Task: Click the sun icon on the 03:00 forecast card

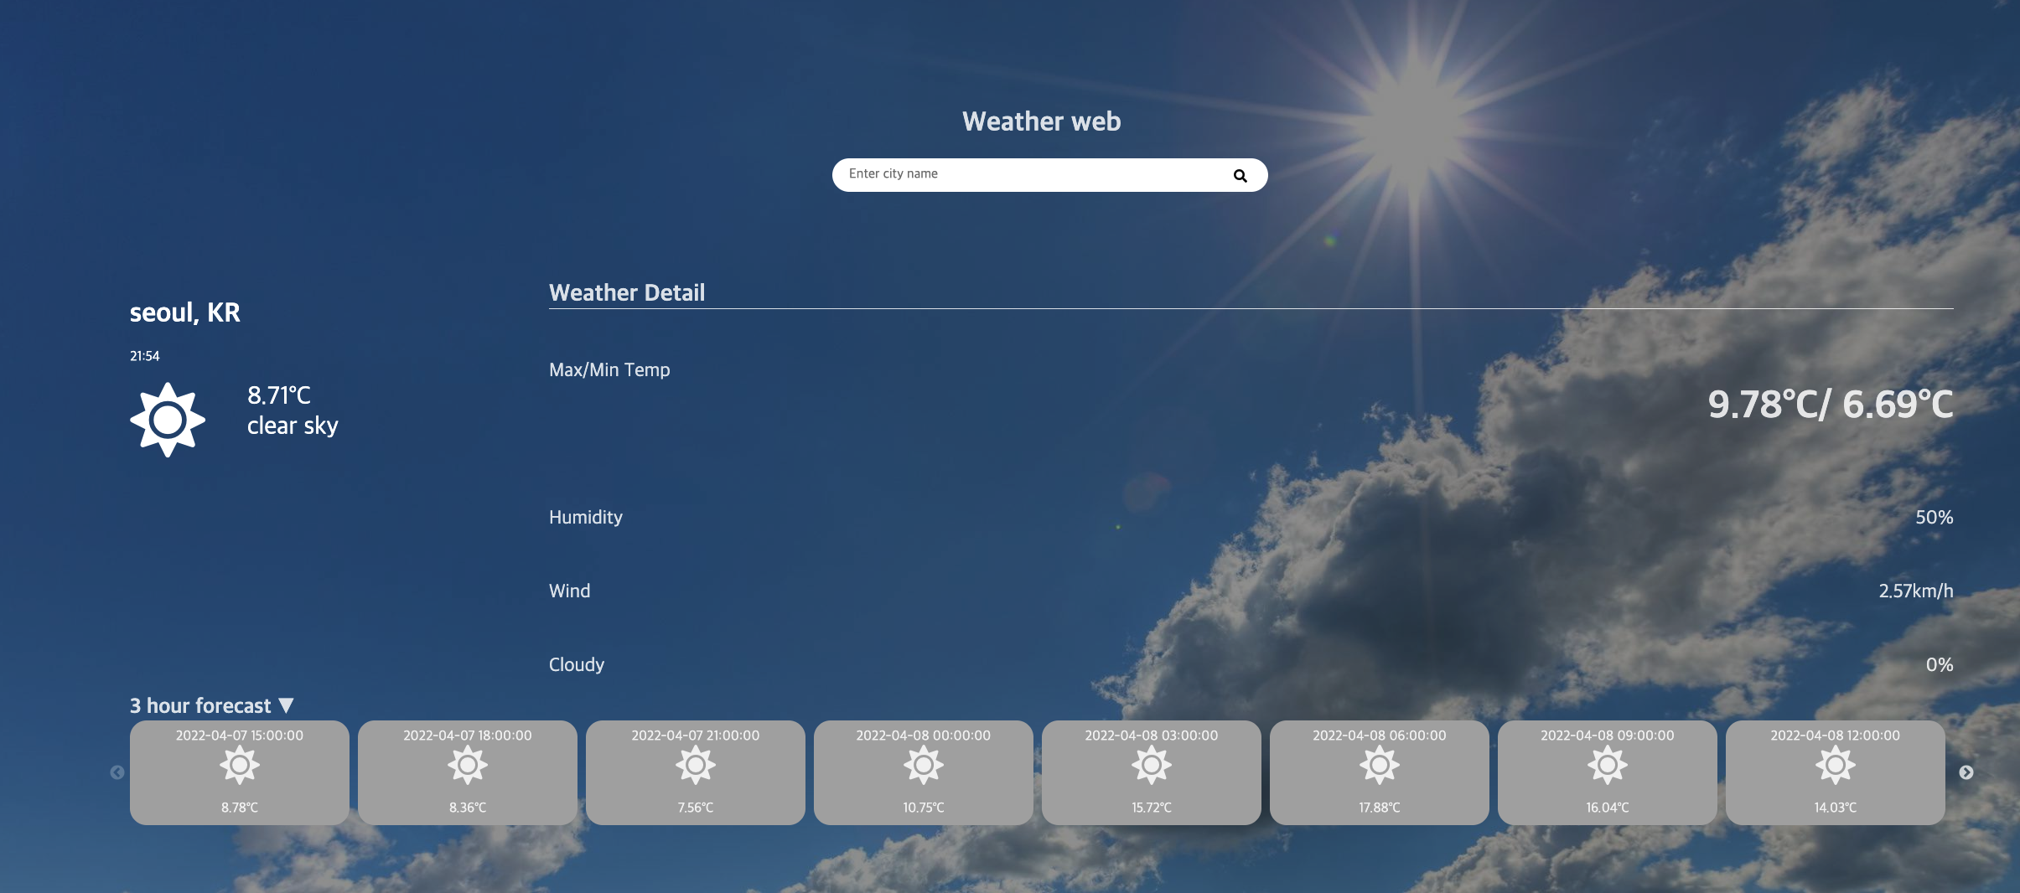Action: click(1151, 764)
